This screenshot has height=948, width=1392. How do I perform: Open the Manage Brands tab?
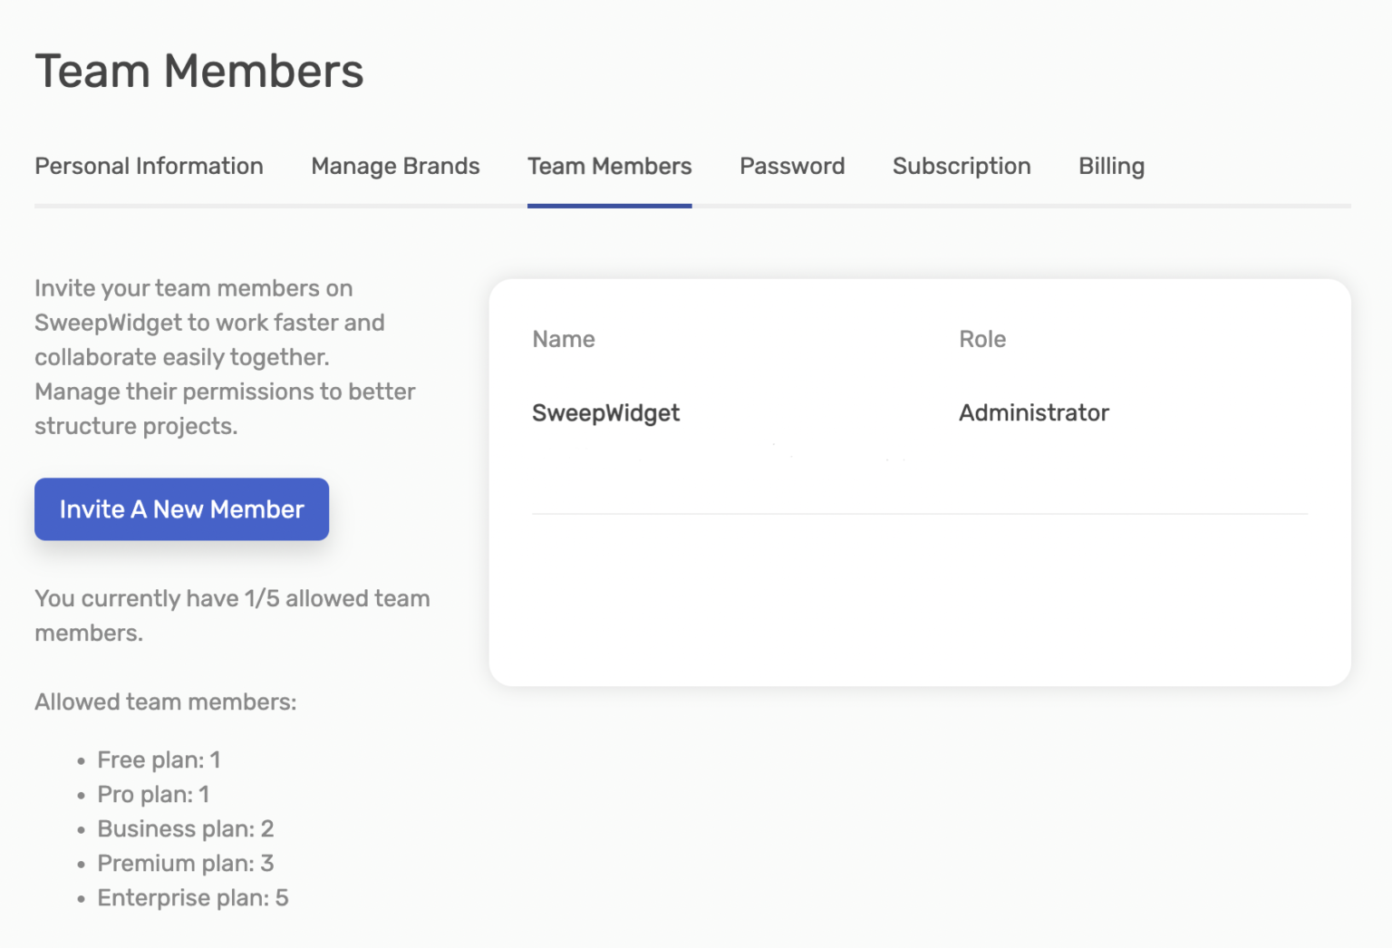(395, 166)
